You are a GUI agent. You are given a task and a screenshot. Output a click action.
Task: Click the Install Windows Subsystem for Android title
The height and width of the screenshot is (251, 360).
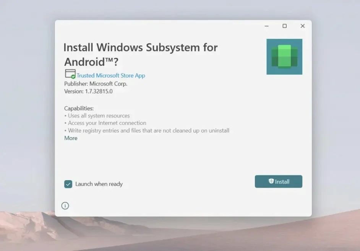tap(141, 55)
